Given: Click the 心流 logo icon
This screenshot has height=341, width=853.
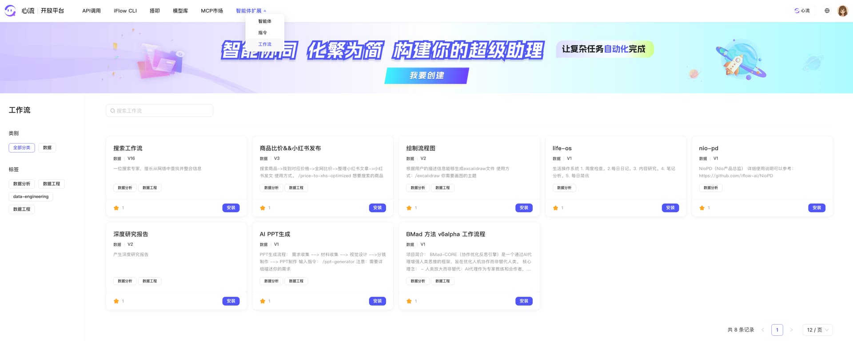Looking at the screenshot, I should tap(10, 11).
